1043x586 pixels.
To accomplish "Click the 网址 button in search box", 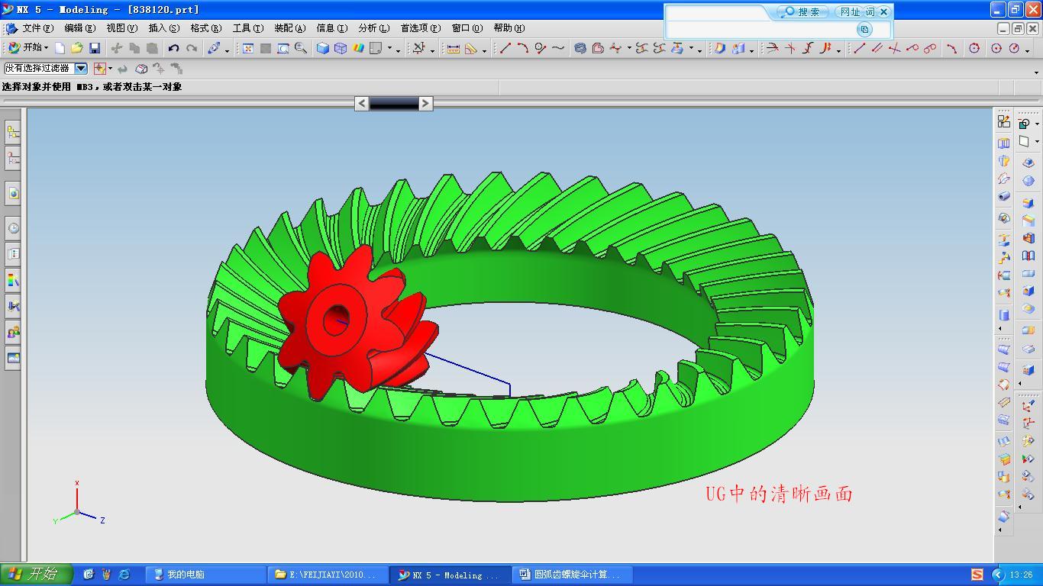I will (x=849, y=12).
